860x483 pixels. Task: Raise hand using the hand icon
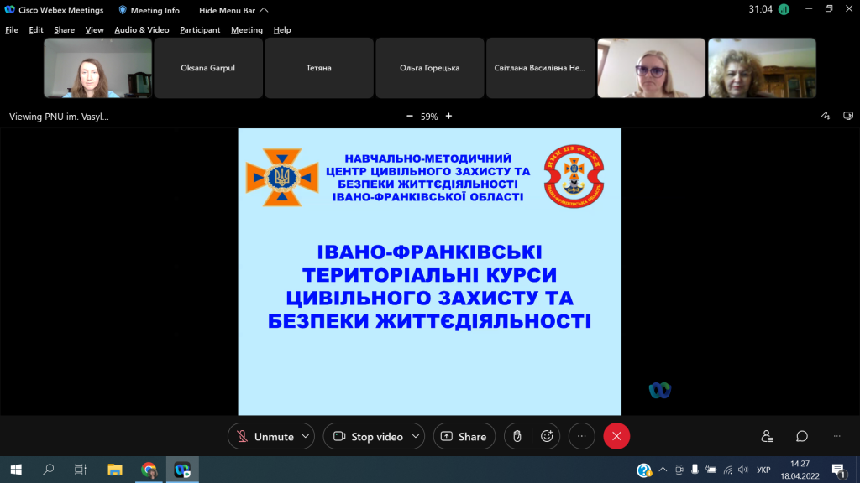click(x=517, y=436)
